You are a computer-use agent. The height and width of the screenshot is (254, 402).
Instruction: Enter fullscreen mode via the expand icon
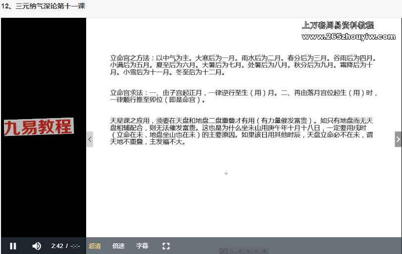click(166, 246)
